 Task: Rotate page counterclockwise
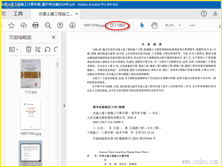click(47, 50)
